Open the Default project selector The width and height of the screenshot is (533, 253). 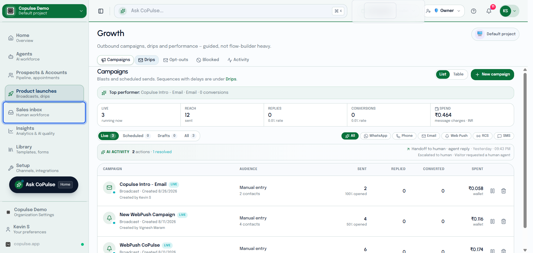click(x=495, y=34)
